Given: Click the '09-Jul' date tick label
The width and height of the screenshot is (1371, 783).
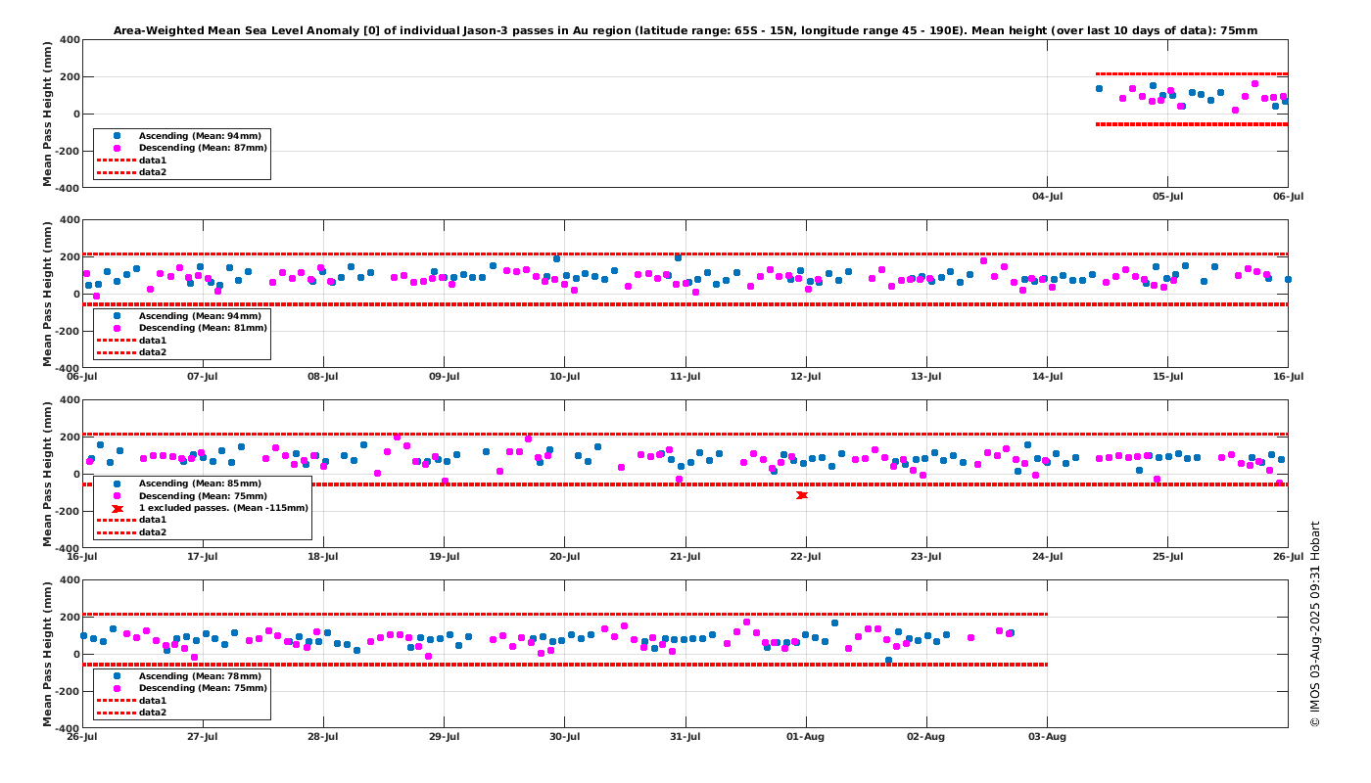Looking at the screenshot, I should pos(445,377).
